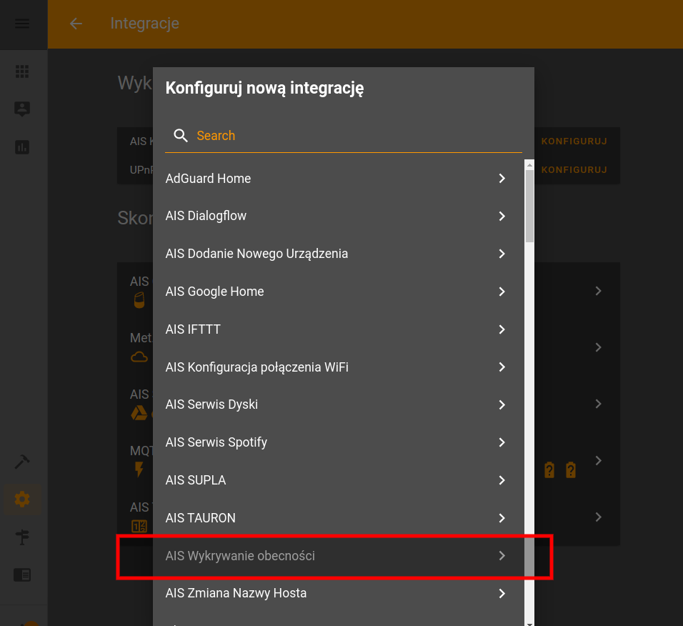The height and width of the screenshot is (626, 683).
Task: Click the second KONFIGURUJ button beside UPnP
Action: 574,170
